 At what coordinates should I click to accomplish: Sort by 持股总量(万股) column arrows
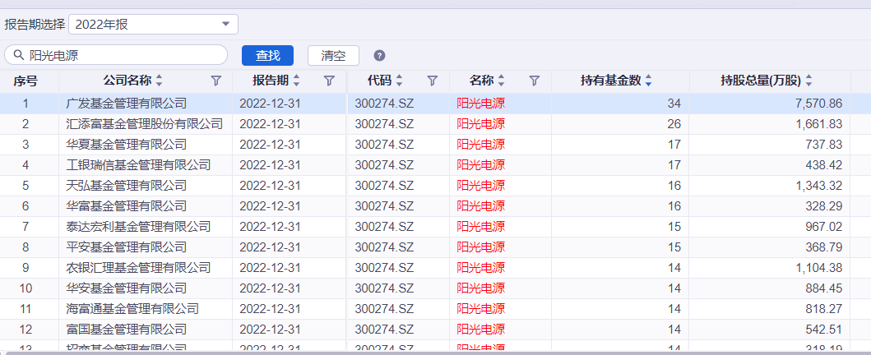(808, 81)
